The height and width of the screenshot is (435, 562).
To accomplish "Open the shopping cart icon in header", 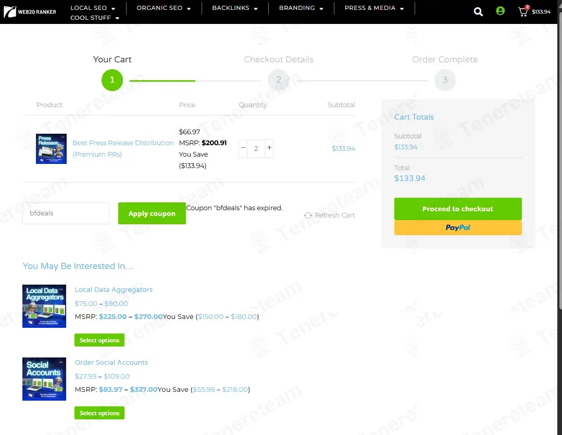I will click(523, 11).
